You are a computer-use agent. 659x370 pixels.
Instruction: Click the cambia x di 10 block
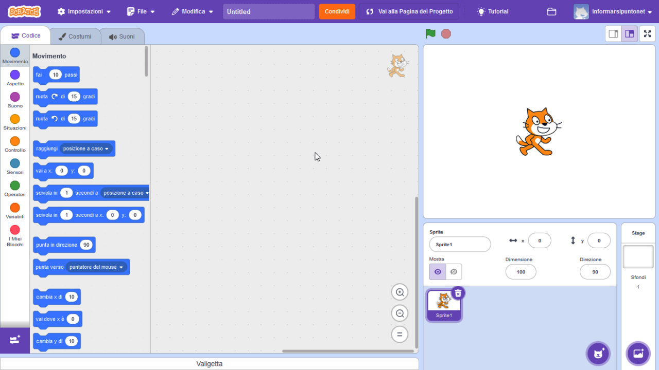(x=57, y=297)
